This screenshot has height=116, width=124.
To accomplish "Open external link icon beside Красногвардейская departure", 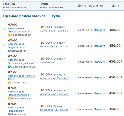I will 5,60.
